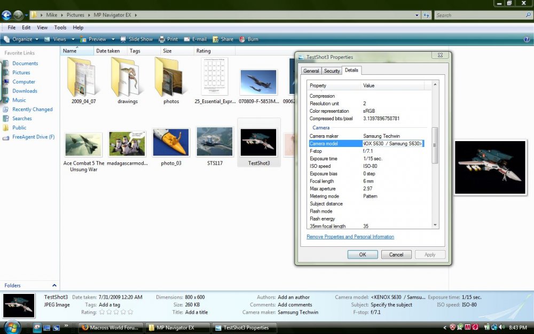Image resolution: width=534 pixels, height=334 pixels.
Task: Refresh the folder view in address bar
Action: 426,15
